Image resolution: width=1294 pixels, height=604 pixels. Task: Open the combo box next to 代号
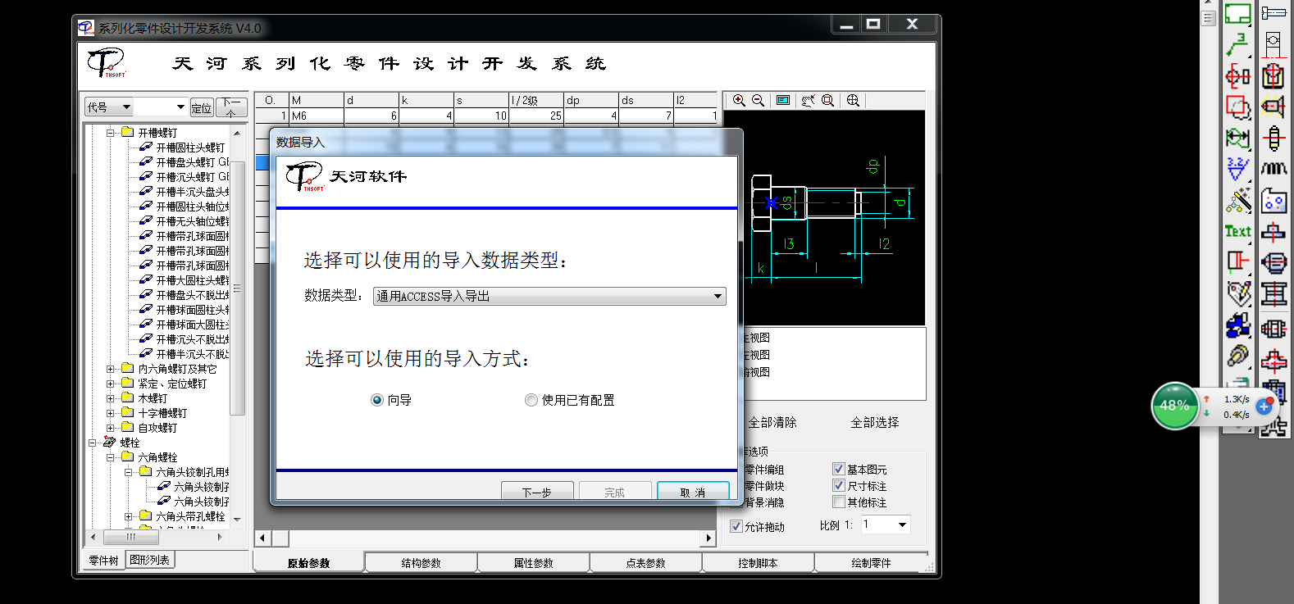tap(161, 107)
